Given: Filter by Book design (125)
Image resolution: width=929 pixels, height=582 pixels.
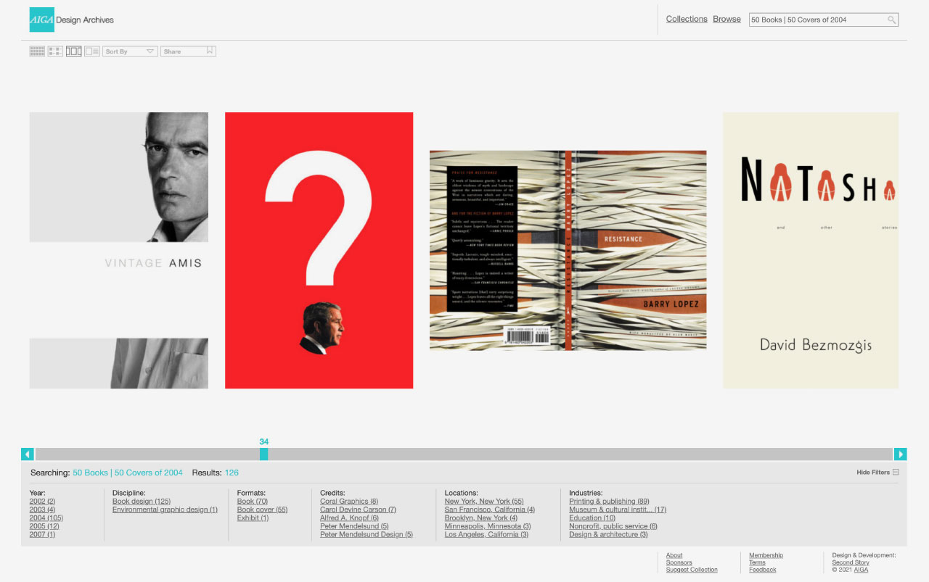Looking at the screenshot, I should [x=142, y=502].
